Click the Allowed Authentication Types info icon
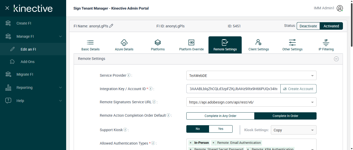Image resolution: width=353 pixels, height=150 pixels. point(153,143)
